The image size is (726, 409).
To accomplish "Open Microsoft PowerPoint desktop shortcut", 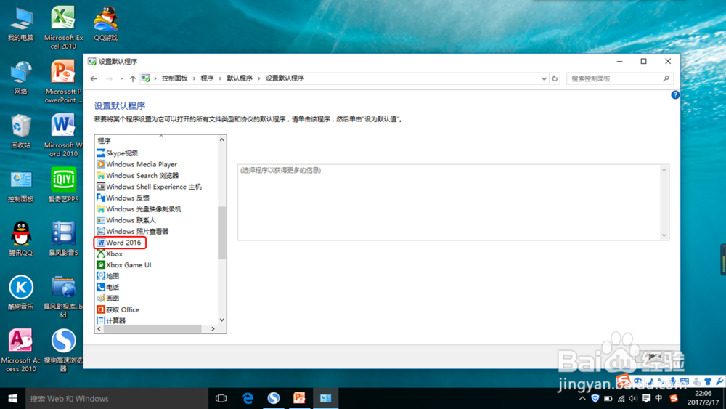I will pyautogui.click(x=63, y=81).
